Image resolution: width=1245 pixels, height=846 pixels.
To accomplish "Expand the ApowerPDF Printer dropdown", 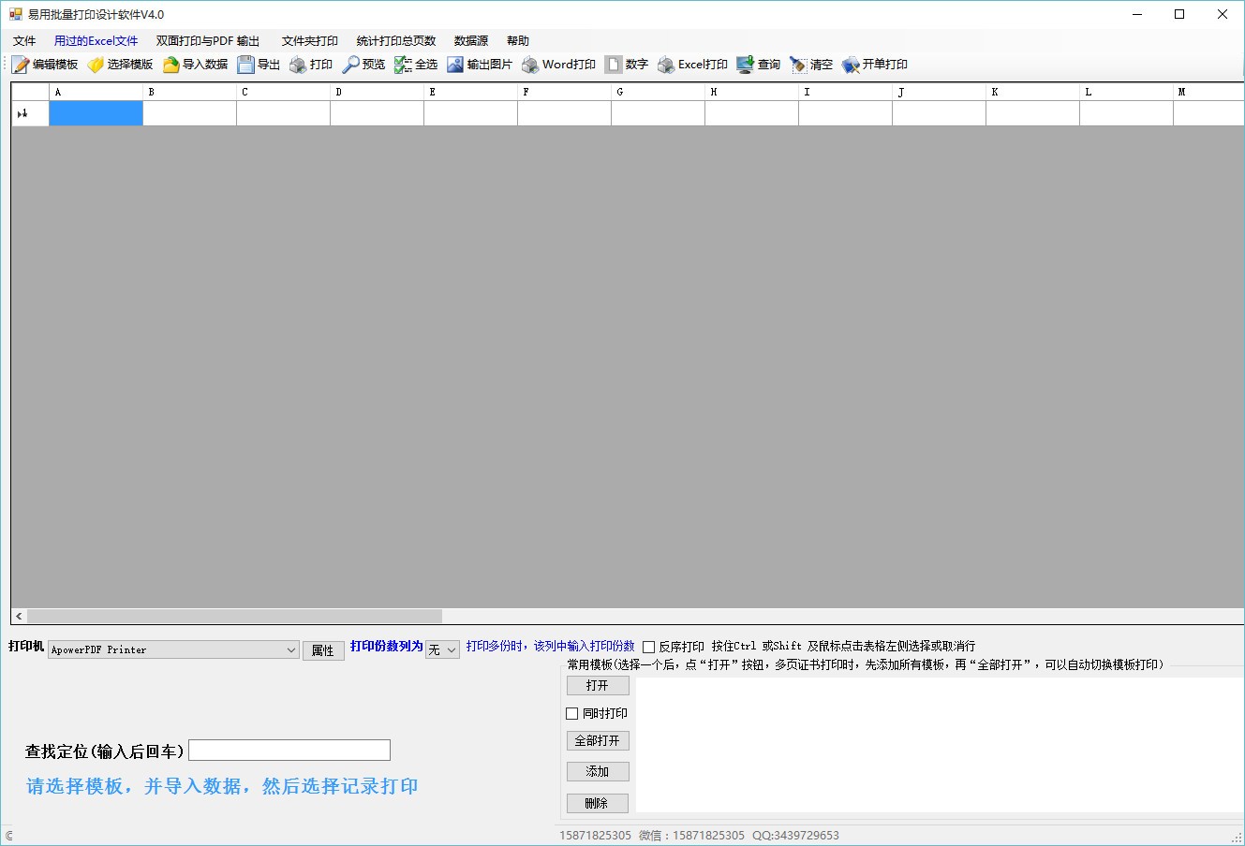I will 291,649.
